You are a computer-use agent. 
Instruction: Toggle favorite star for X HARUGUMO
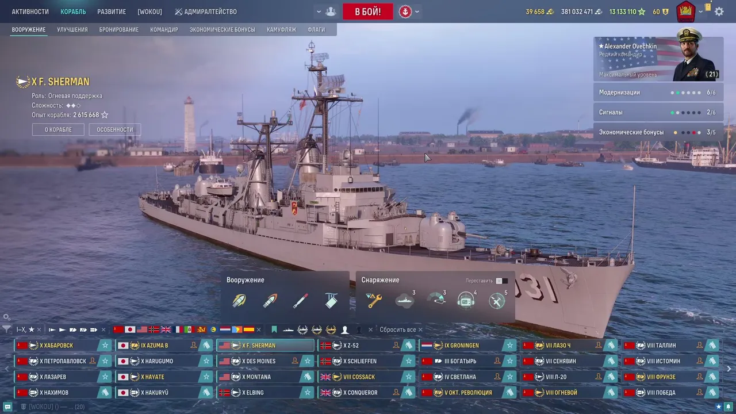point(206,361)
